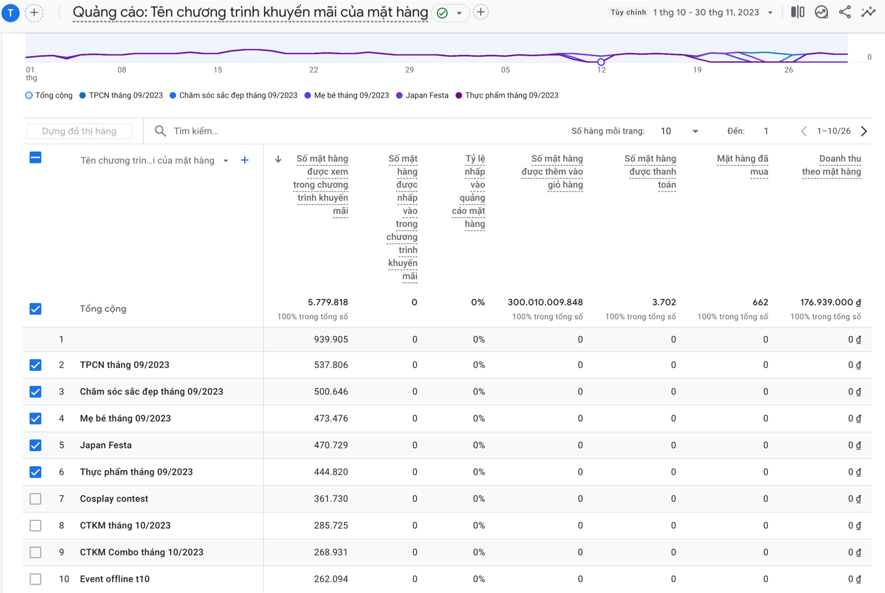Click the 1–10/26 pagination range text
The width and height of the screenshot is (885, 593).
(x=833, y=131)
